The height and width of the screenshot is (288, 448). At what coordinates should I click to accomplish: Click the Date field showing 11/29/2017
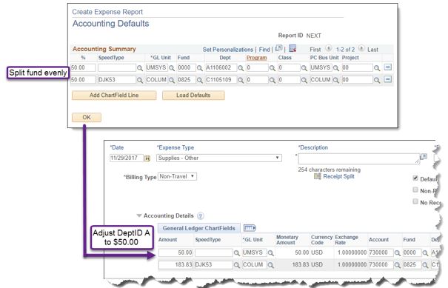[x=127, y=158]
